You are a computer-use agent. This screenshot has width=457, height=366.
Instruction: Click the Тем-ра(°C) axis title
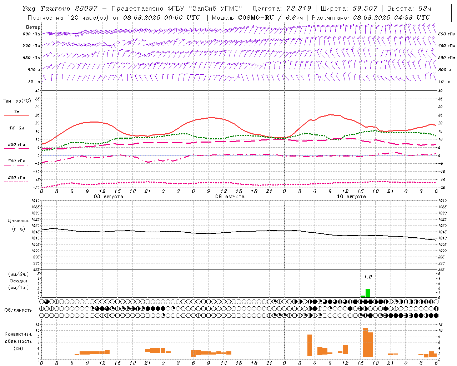17,101
